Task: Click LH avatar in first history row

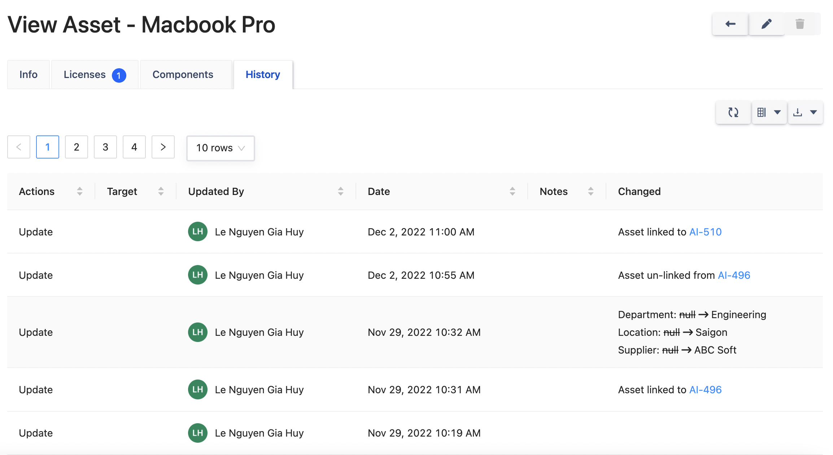Action: (x=197, y=231)
